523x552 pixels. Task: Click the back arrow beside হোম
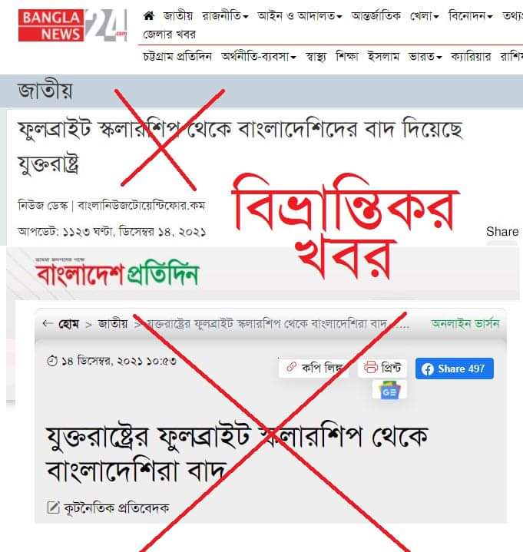pos(47,323)
